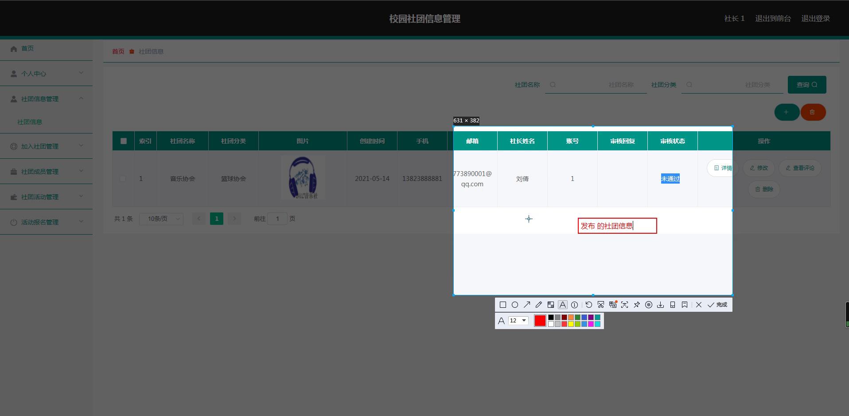Open the font size 12 dropdown

point(518,321)
